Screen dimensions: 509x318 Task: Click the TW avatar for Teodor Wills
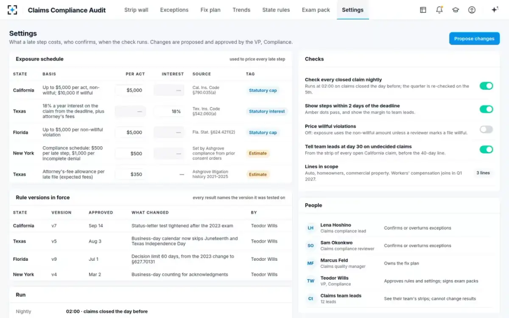(310, 281)
